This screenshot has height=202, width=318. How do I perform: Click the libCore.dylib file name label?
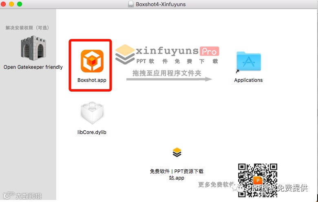[x=92, y=132]
